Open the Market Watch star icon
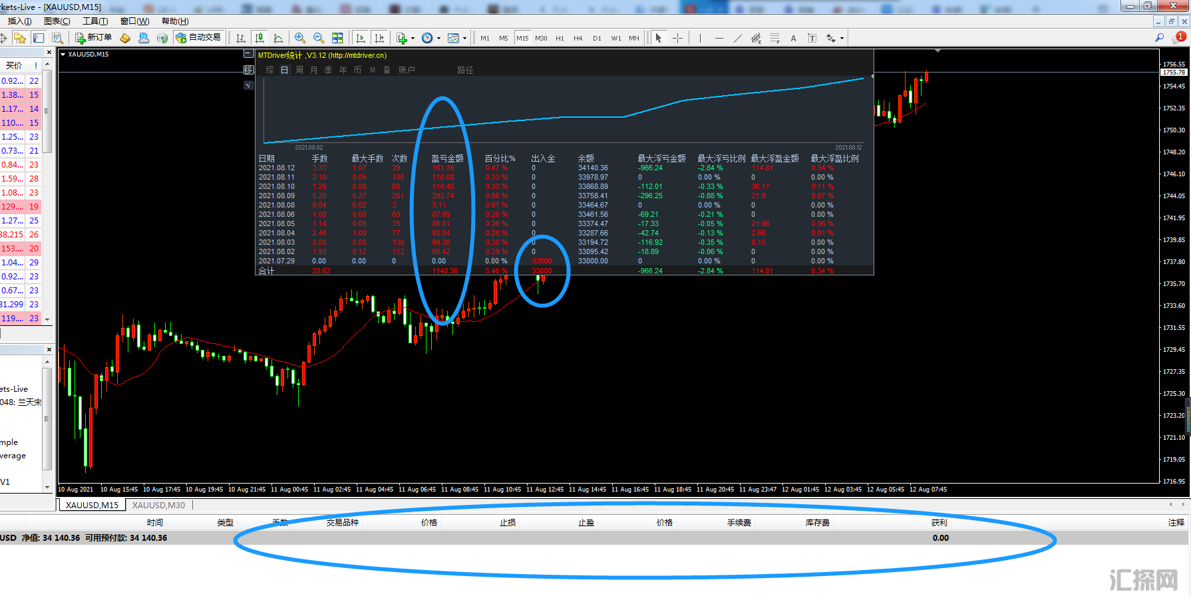Image resolution: width=1191 pixels, height=596 pixels. pos(19,38)
